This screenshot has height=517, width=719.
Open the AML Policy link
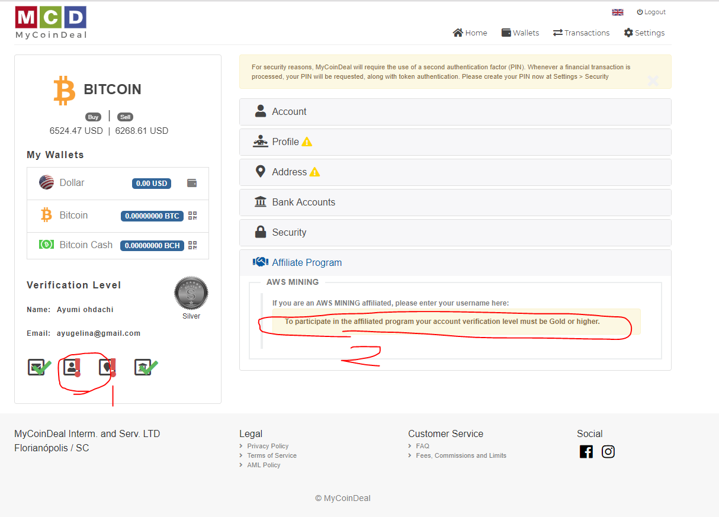click(x=264, y=465)
